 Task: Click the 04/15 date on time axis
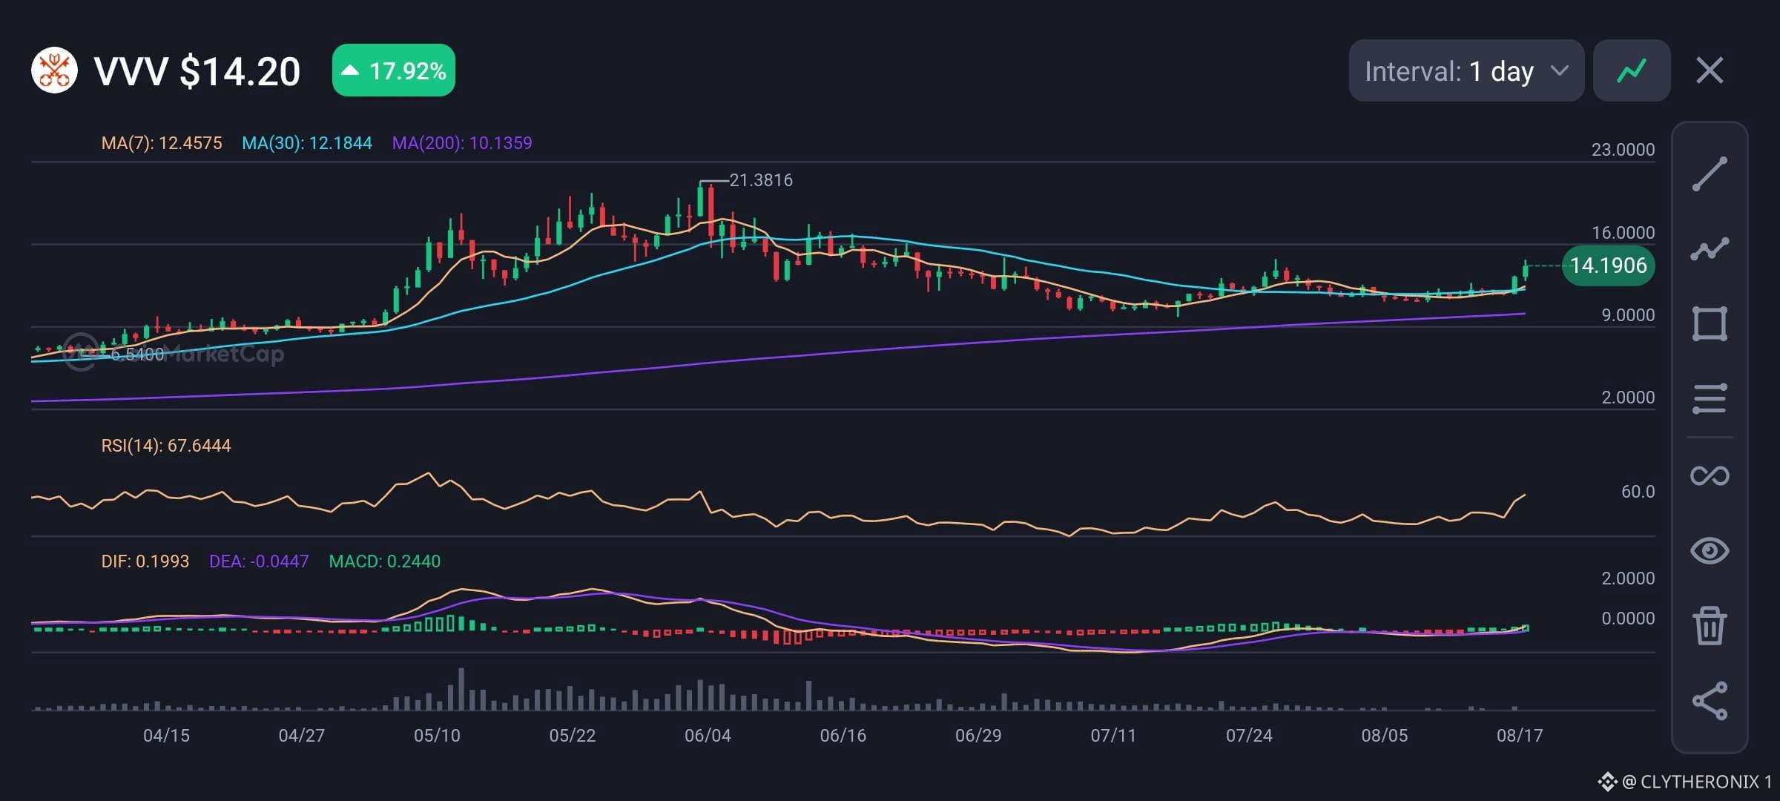click(166, 736)
